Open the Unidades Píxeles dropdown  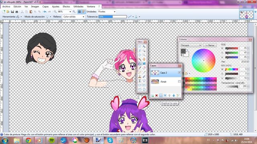pyautogui.click(x=107, y=12)
